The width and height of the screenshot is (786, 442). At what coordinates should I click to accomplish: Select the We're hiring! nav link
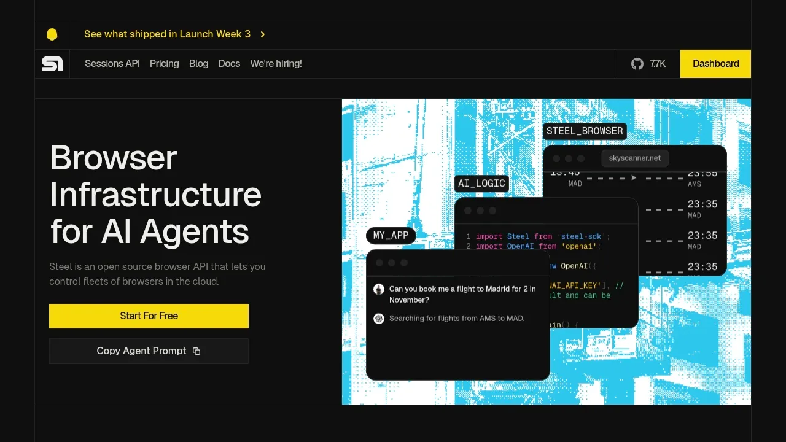click(276, 64)
